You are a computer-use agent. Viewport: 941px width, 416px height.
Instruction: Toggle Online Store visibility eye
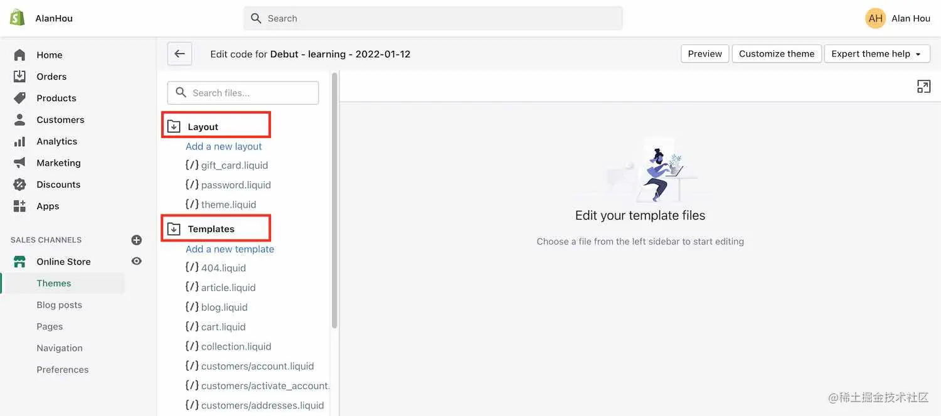click(x=136, y=261)
